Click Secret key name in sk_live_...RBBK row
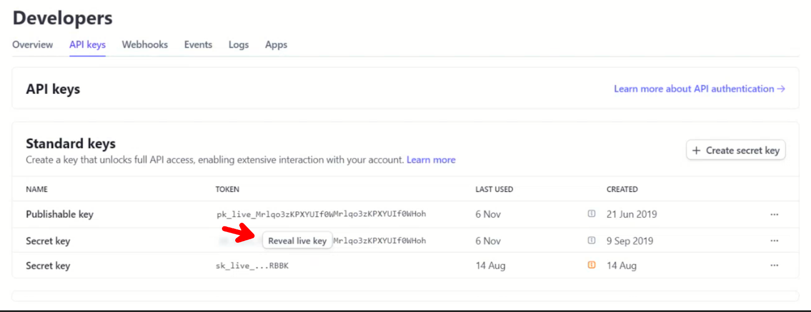 [x=48, y=266]
